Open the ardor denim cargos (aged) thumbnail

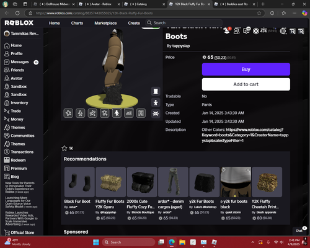tap(173, 182)
